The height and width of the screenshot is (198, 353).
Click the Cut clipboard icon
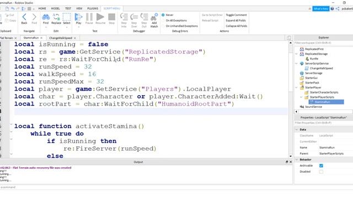pos(10,15)
